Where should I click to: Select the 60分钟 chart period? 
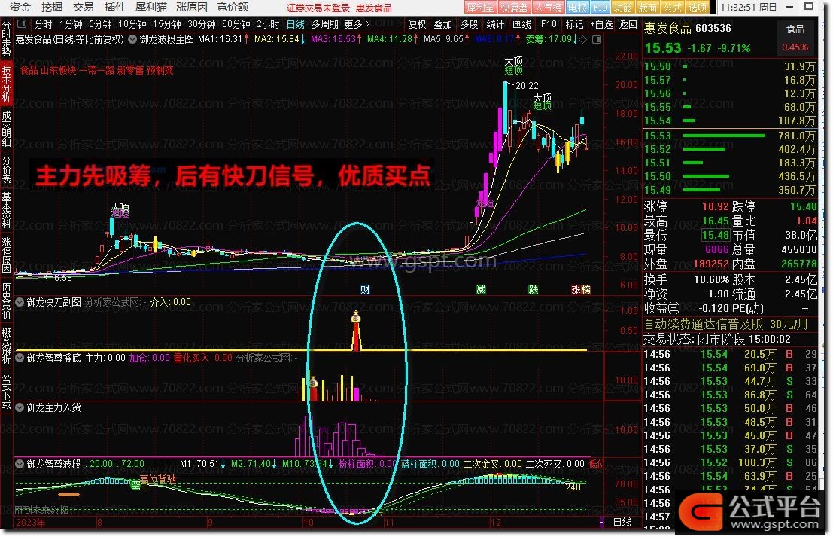pyautogui.click(x=236, y=24)
